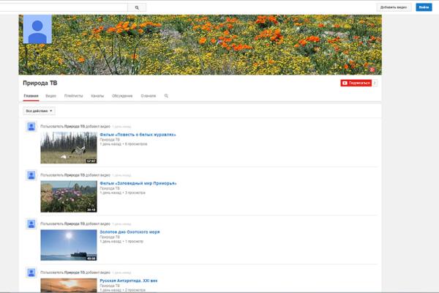Image resolution: width=439 pixels, height=293 pixels.
Task: Click user avatar beside Русская Антарктида entry
Action: click(x=31, y=272)
